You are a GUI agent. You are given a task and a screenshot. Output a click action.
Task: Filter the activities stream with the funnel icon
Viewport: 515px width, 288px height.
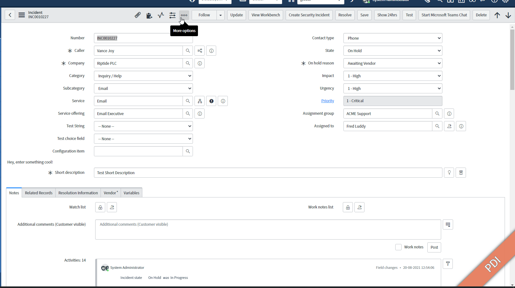point(447,264)
